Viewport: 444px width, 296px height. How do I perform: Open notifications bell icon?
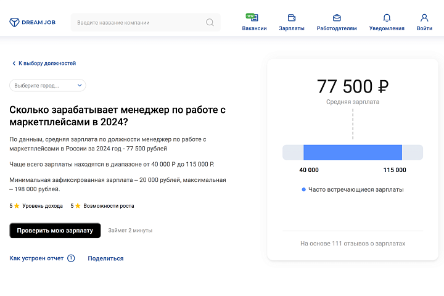point(387,18)
